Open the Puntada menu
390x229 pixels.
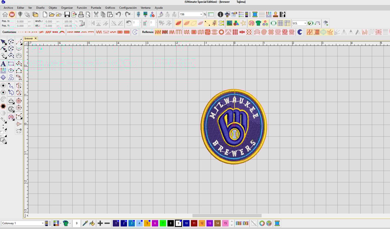[x=96, y=8]
